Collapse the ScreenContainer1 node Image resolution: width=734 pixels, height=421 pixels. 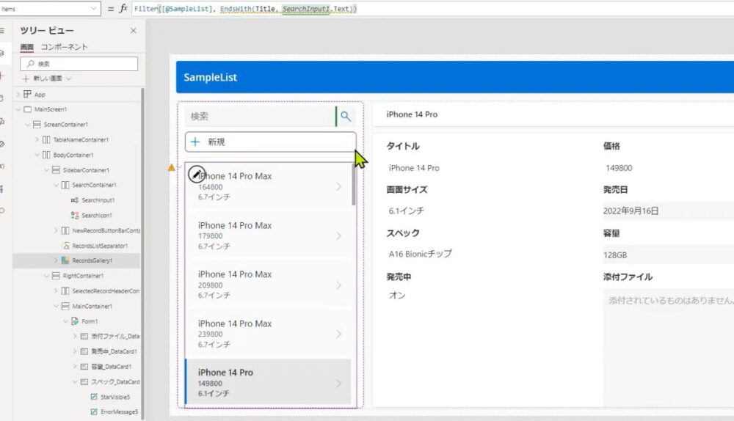(28, 125)
